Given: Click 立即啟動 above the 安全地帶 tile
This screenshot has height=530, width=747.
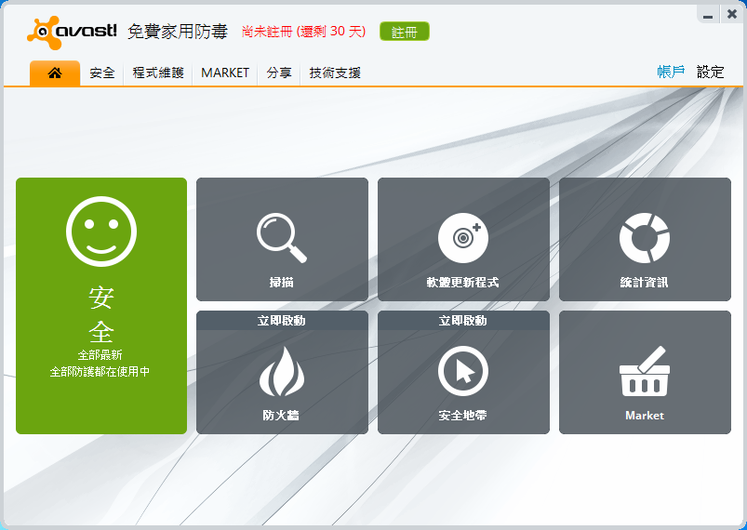Looking at the screenshot, I should pyautogui.click(x=463, y=321).
